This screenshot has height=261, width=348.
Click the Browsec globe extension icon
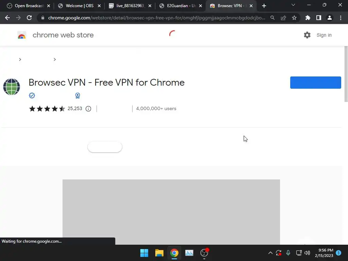[x=12, y=87]
